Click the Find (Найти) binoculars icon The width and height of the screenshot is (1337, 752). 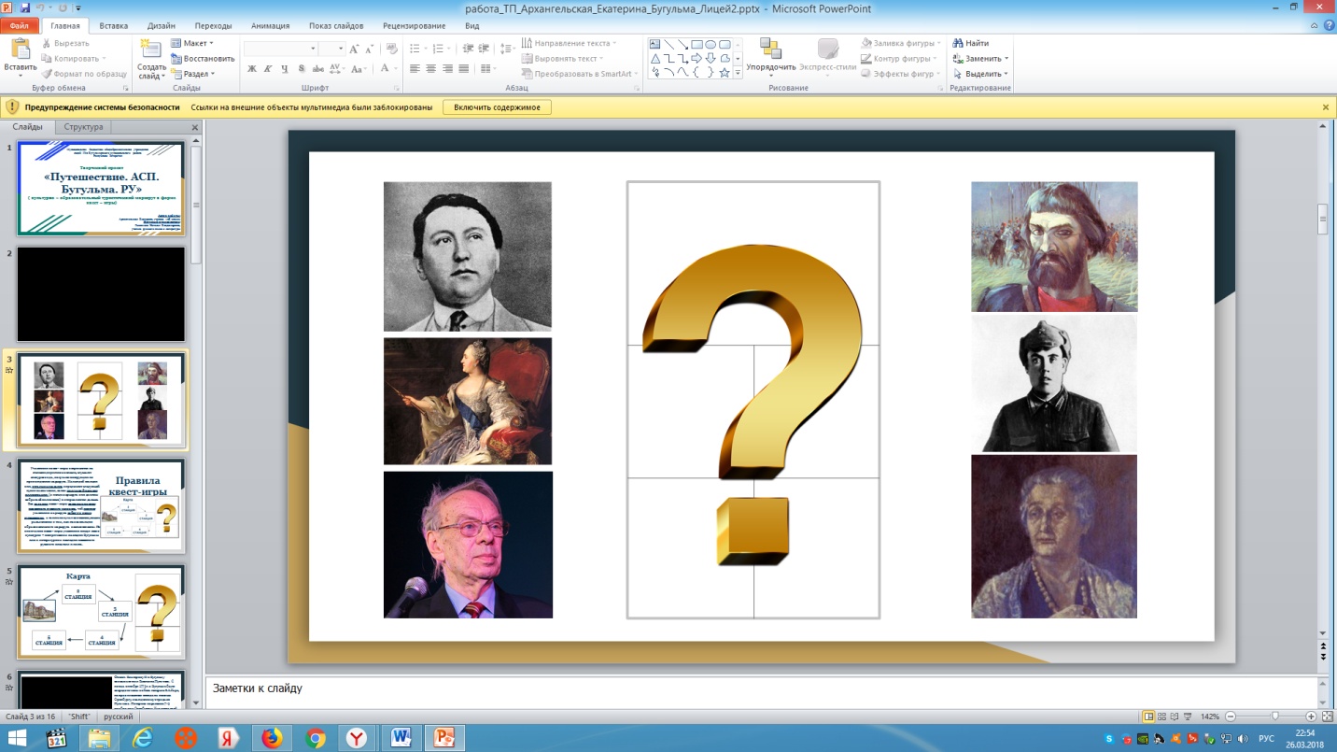[958, 43]
